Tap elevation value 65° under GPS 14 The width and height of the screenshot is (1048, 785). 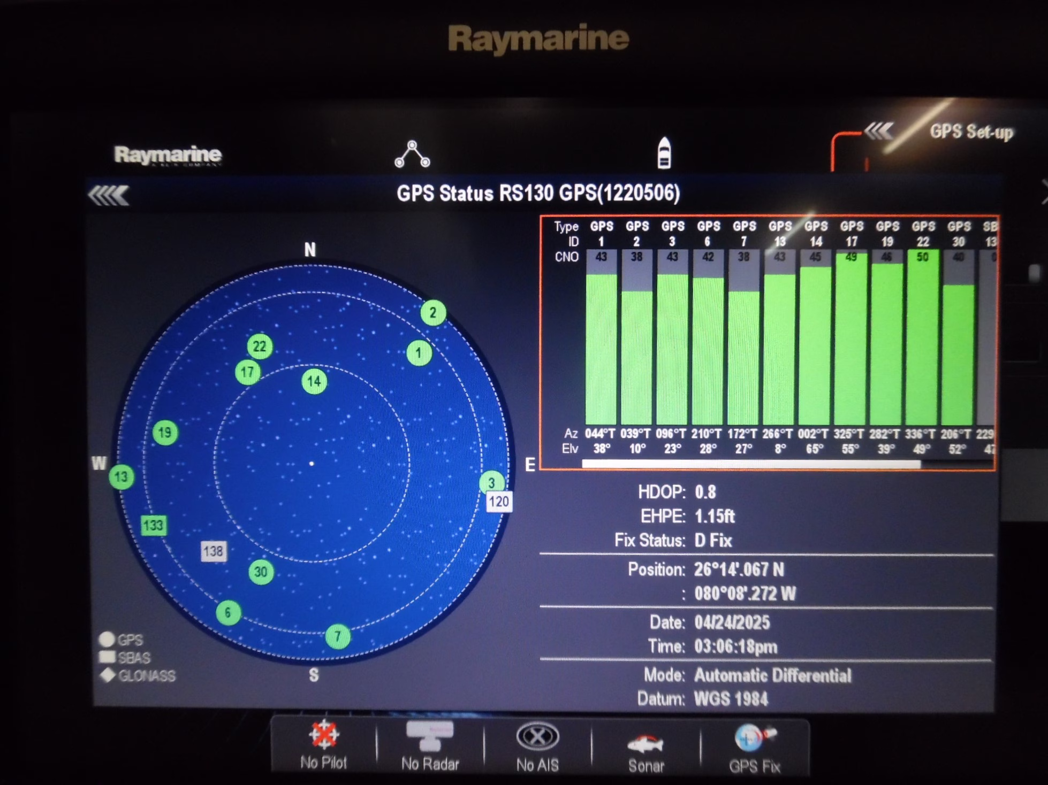click(x=815, y=449)
